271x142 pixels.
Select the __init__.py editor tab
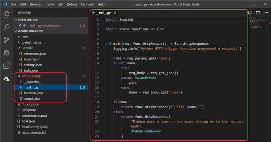104,13
